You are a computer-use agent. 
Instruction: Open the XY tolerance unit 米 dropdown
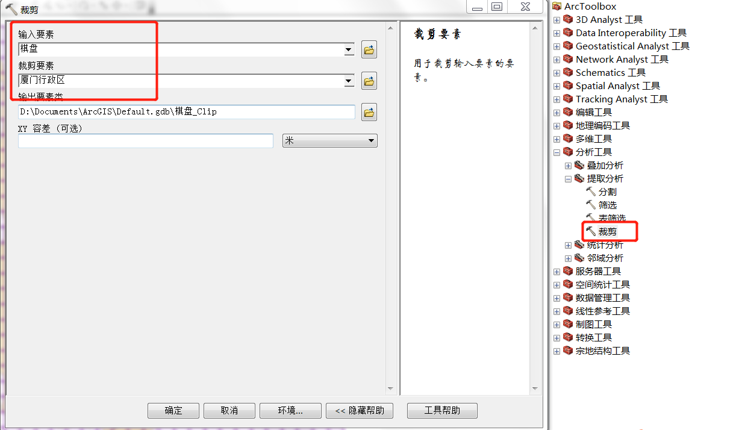[x=329, y=141]
